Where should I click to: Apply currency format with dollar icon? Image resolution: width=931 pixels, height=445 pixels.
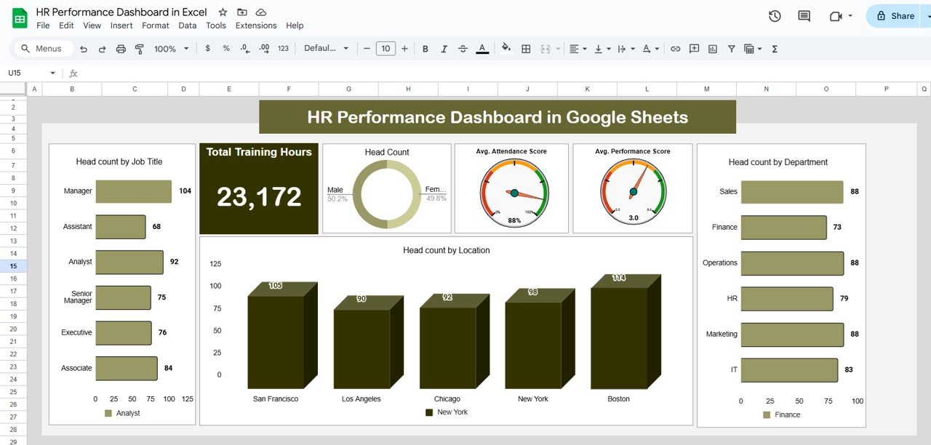pos(208,49)
